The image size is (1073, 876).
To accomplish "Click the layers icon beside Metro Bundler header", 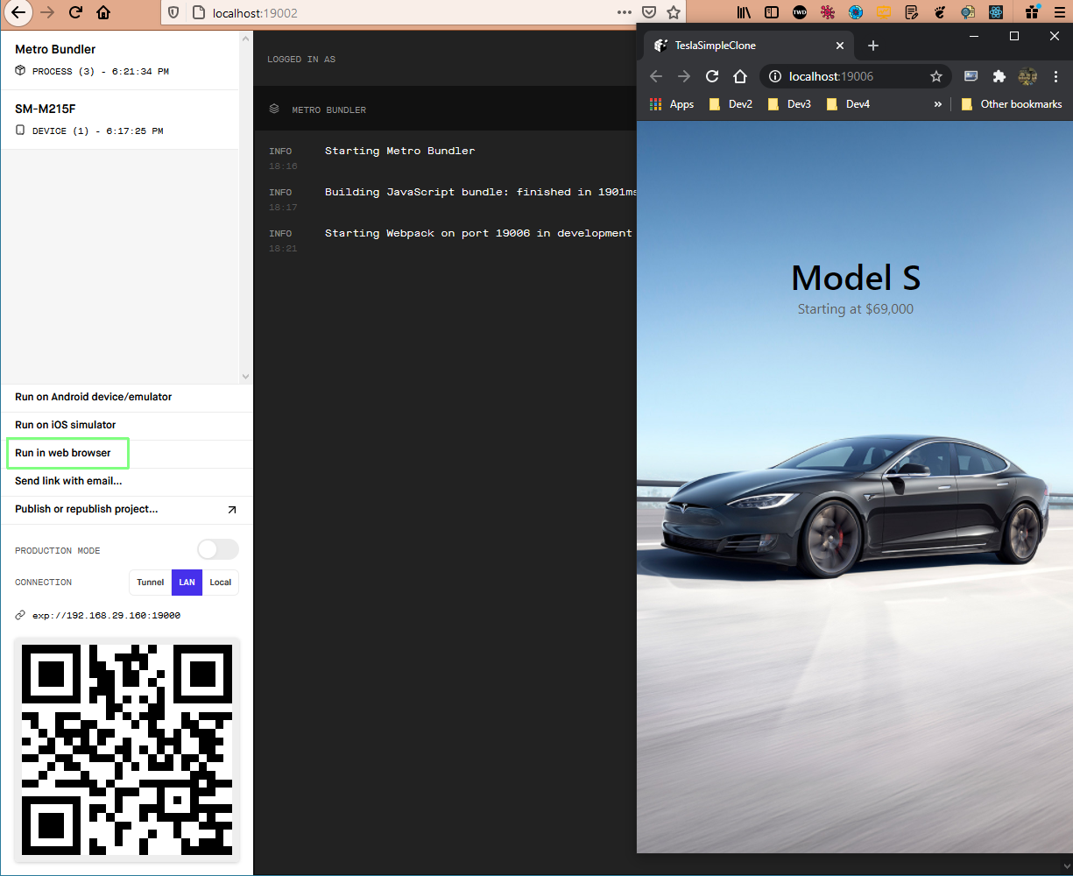I will coord(274,109).
